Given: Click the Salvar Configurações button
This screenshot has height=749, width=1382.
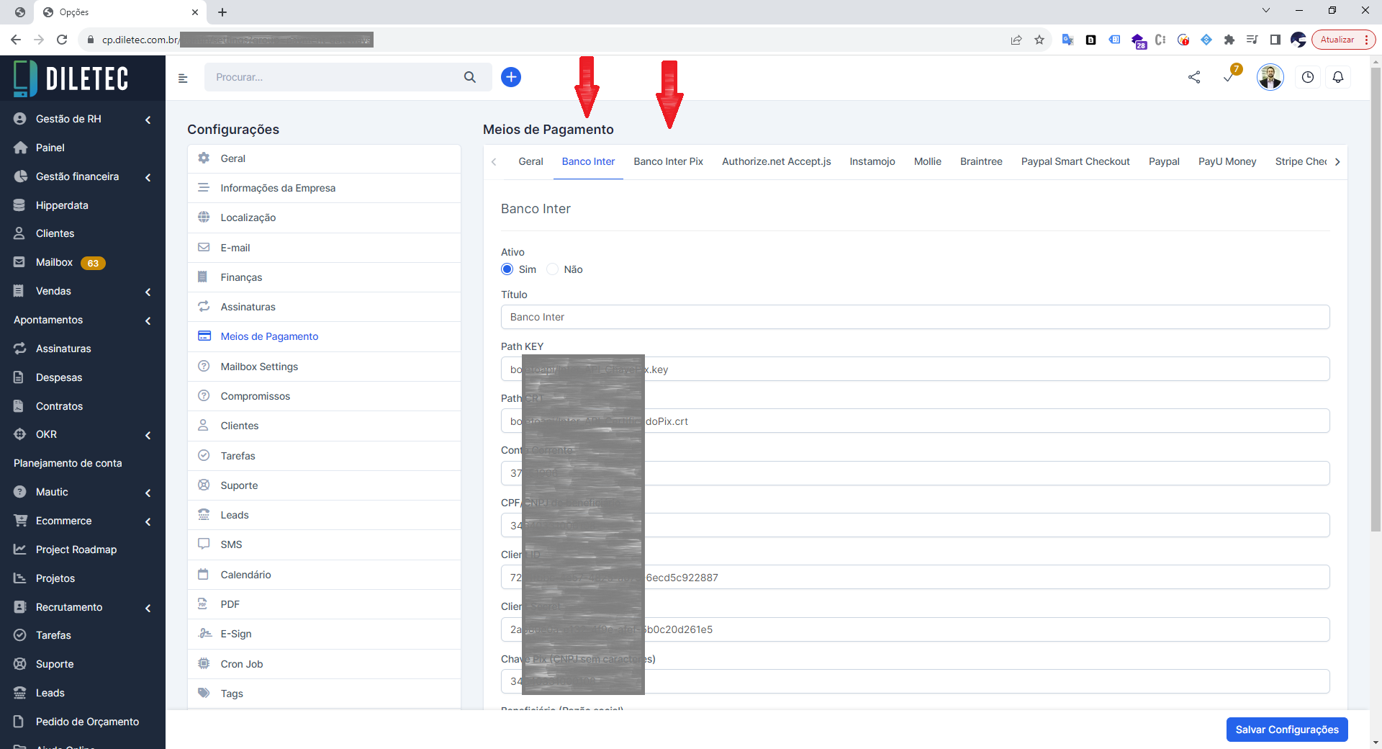Looking at the screenshot, I should [1286, 730].
